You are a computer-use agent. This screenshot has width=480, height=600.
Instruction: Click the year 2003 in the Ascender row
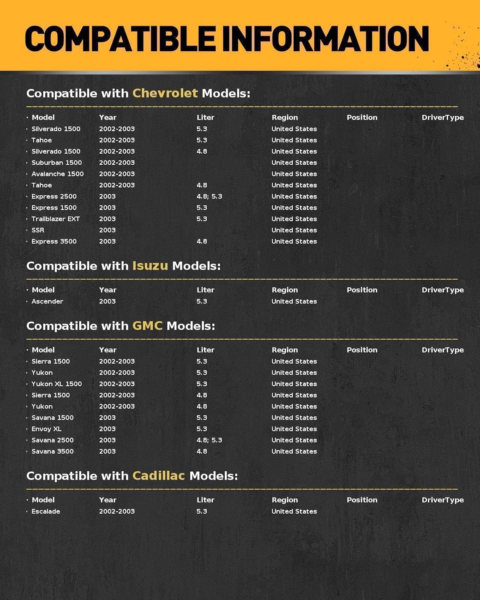point(107,301)
